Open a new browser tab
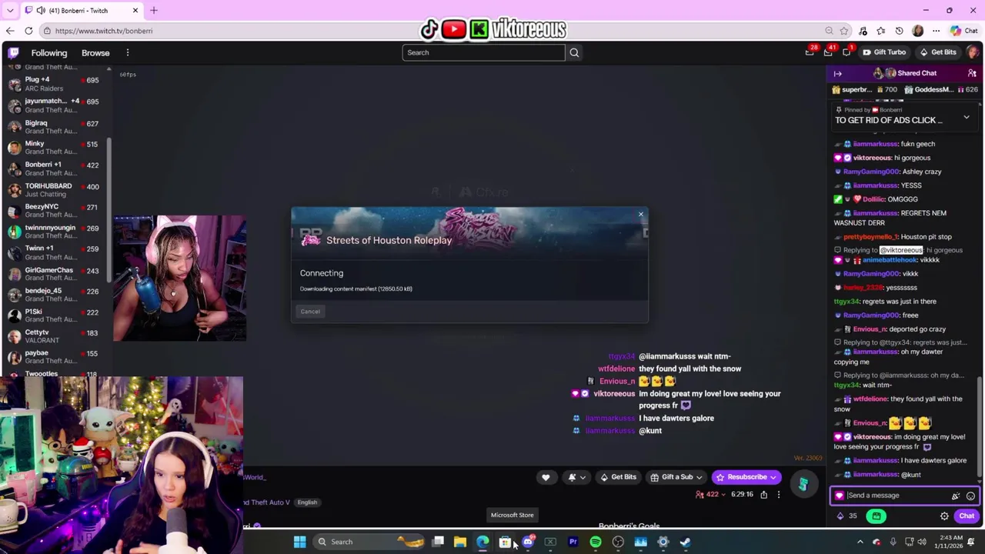The width and height of the screenshot is (985, 554). pyautogui.click(x=153, y=10)
